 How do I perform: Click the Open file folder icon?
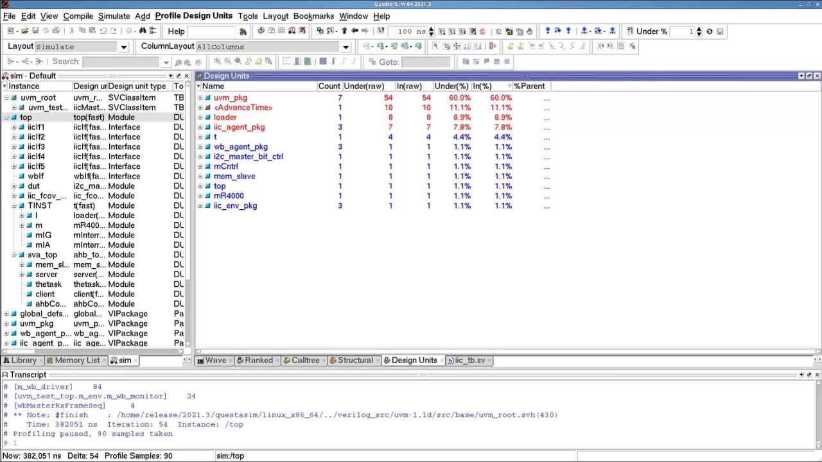(x=25, y=31)
